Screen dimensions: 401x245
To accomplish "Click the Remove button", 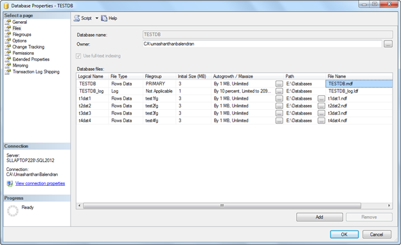I will [x=369, y=217].
